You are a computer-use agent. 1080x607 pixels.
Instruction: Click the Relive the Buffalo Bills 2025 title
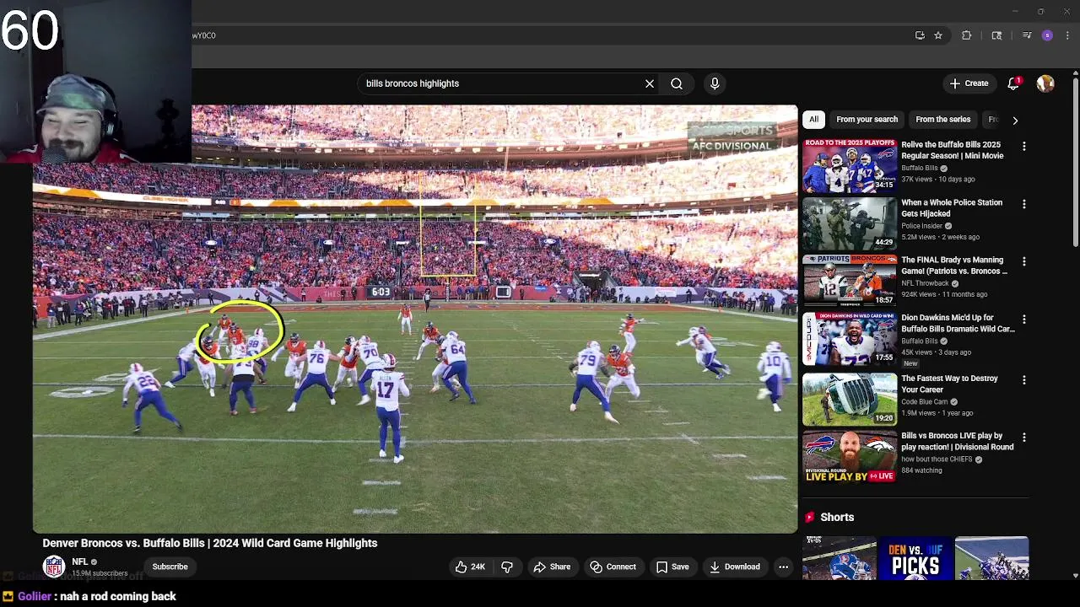(x=952, y=150)
